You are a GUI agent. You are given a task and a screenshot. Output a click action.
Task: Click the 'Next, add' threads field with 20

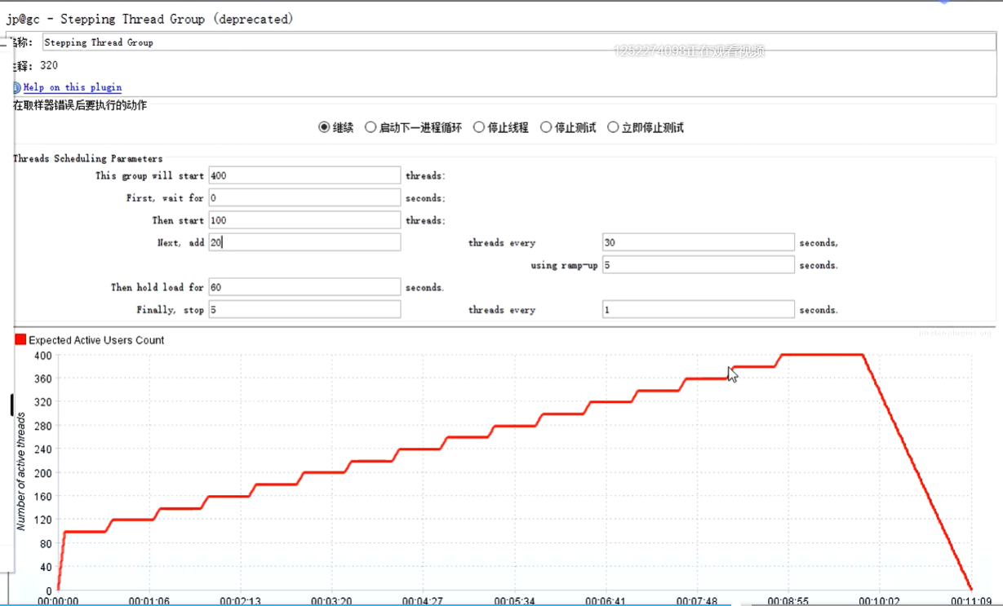pyautogui.click(x=304, y=242)
